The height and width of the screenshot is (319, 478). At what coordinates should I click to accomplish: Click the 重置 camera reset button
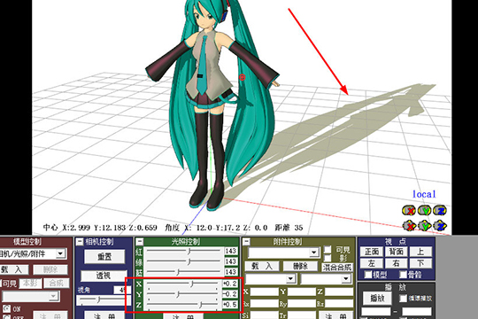104,257
